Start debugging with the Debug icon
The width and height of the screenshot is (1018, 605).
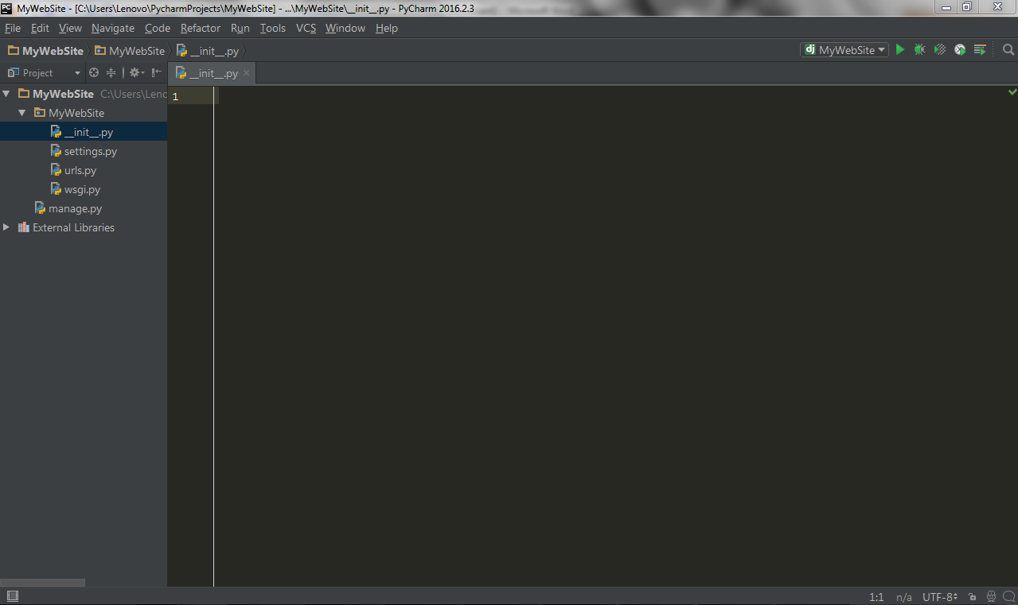pos(919,49)
